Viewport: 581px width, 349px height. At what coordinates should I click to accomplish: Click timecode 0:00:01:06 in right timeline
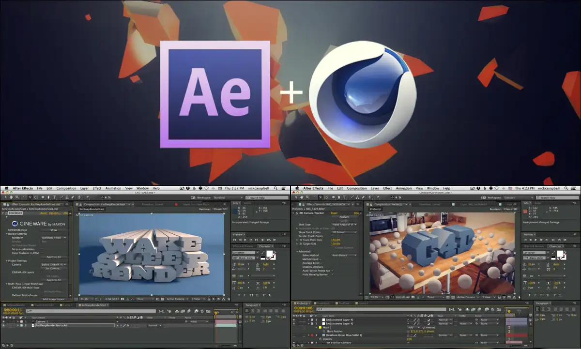click(x=303, y=308)
